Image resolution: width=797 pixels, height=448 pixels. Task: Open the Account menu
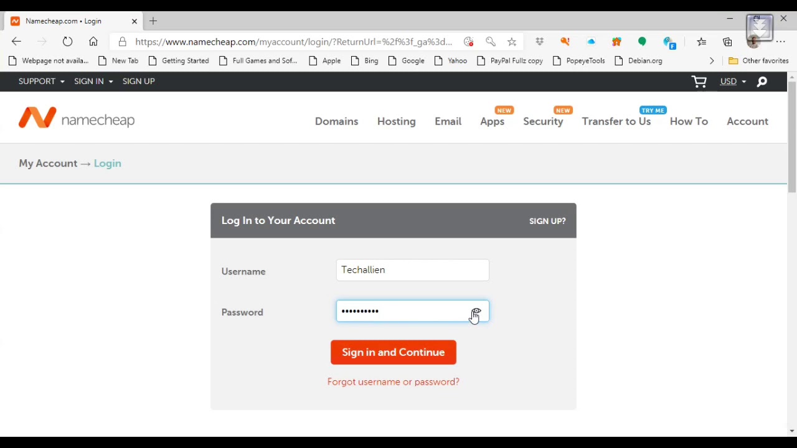click(747, 121)
